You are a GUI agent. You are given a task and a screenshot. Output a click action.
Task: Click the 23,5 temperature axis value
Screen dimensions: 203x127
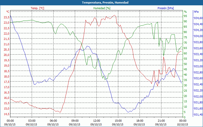7,17
